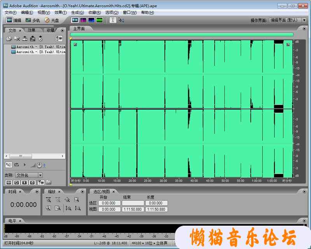
Task: Select the waveform display icon
Action: click(75, 20)
